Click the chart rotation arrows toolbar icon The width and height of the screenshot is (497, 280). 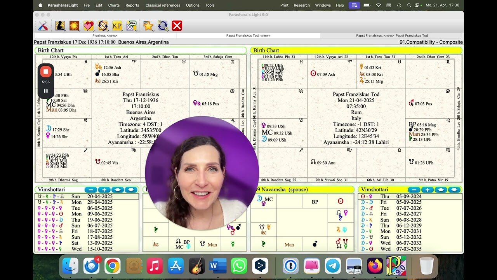pyautogui.click(x=103, y=26)
